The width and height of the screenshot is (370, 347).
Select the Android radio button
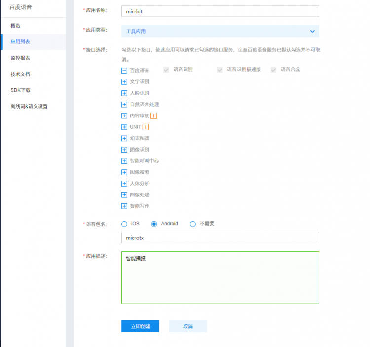coord(154,224)
